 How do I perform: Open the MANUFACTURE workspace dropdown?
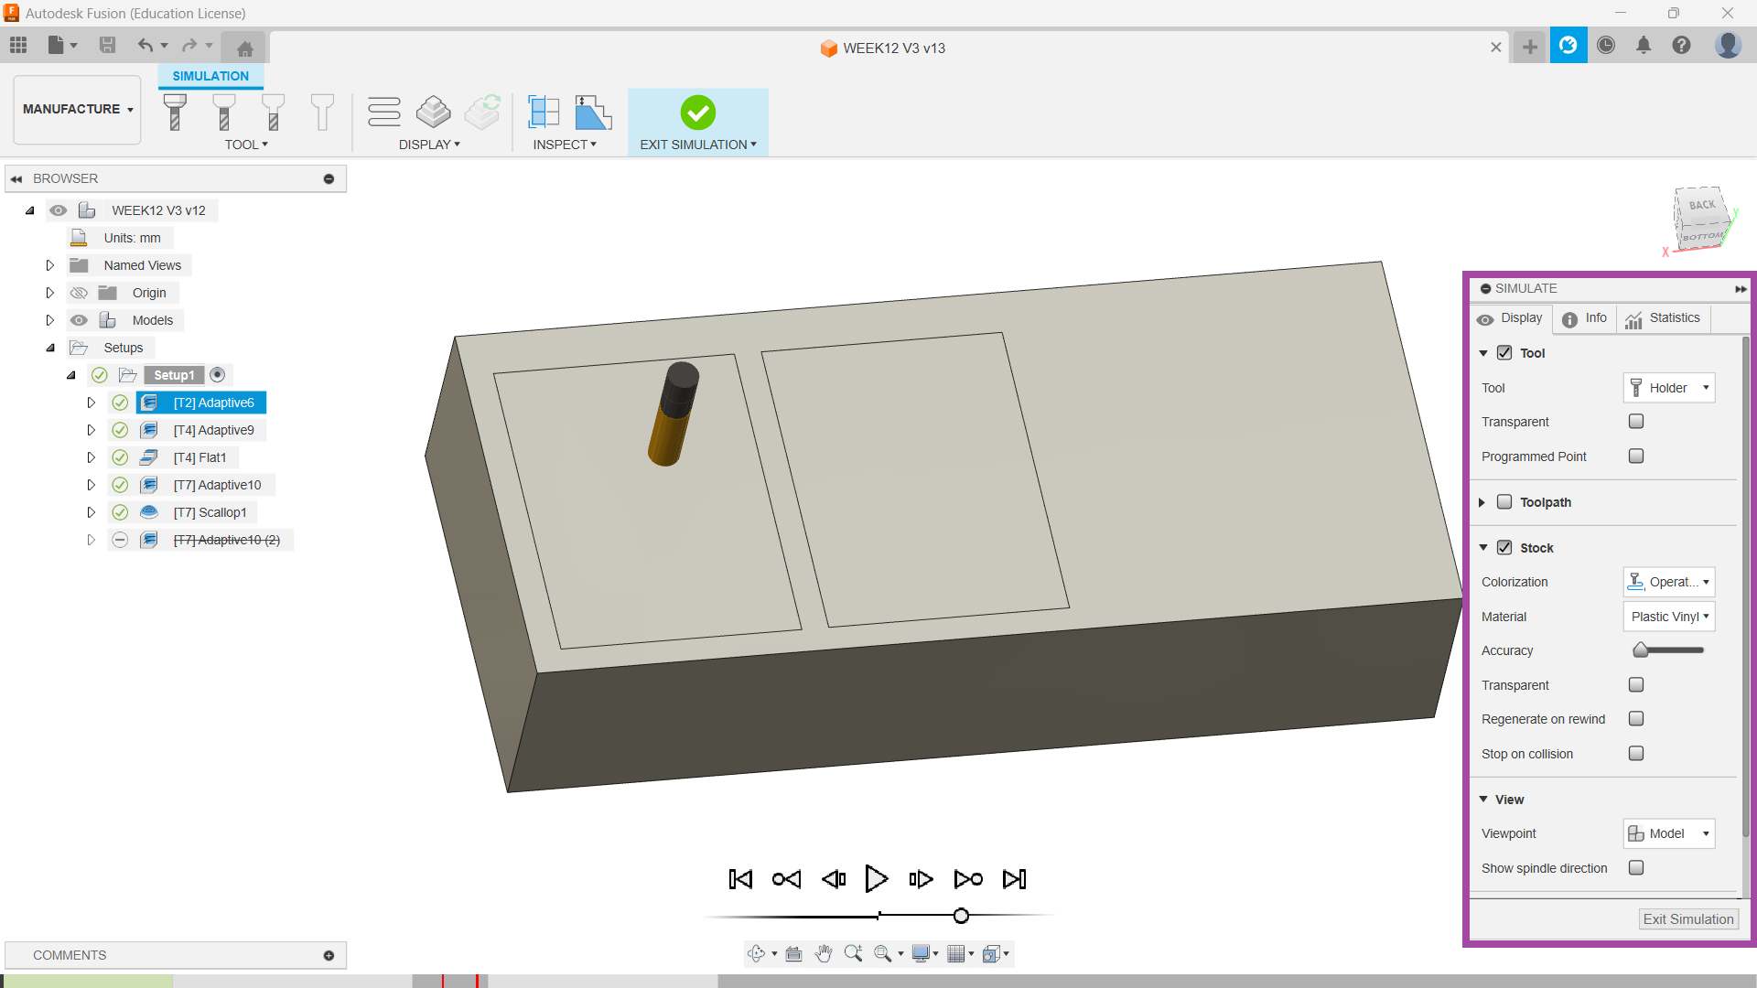click(78, 109)
